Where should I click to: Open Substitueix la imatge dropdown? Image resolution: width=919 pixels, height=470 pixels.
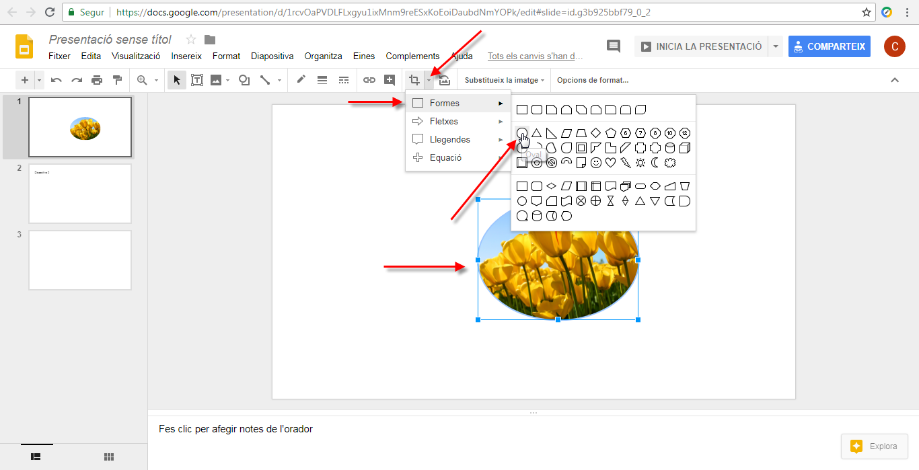pyautogui.click(x=505, y=80)
